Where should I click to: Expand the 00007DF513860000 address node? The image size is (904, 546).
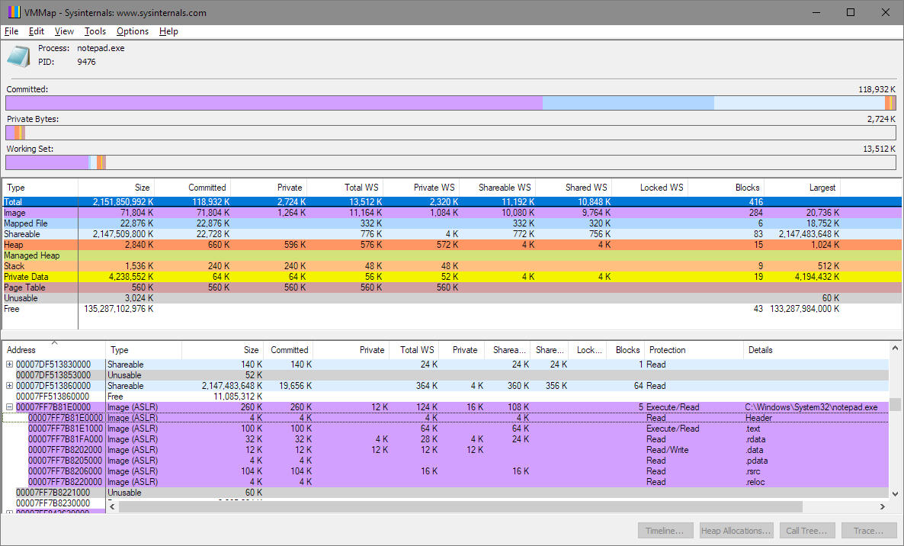9,386
